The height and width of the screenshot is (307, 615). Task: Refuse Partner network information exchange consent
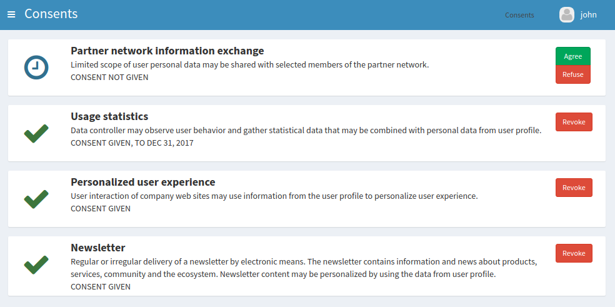pyautogui.click(x=572, y=74)
